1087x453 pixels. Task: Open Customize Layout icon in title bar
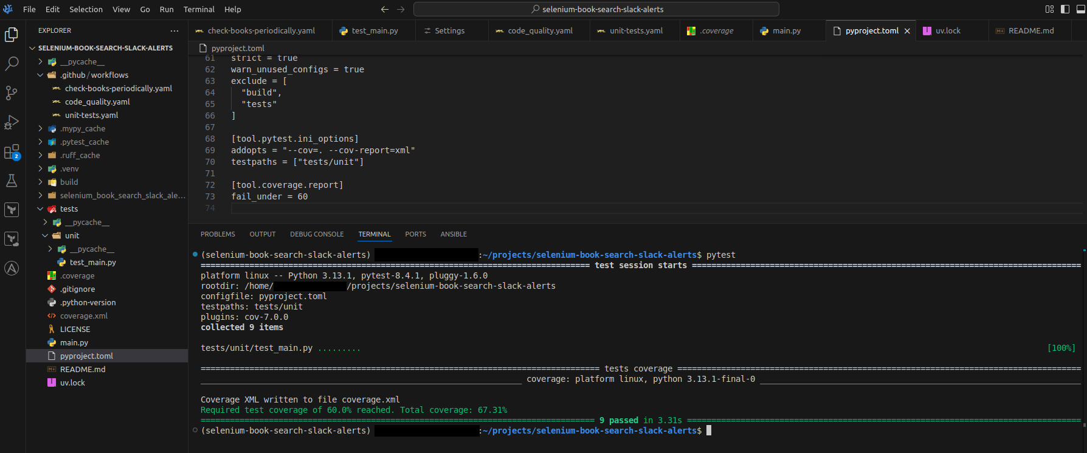(x=1049, y=9)
